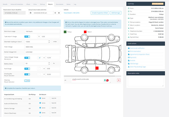Select Same for Interior Cleanliness
This screenshot has width=169, height=117.
pyautogui.click(x=40, y=113)
